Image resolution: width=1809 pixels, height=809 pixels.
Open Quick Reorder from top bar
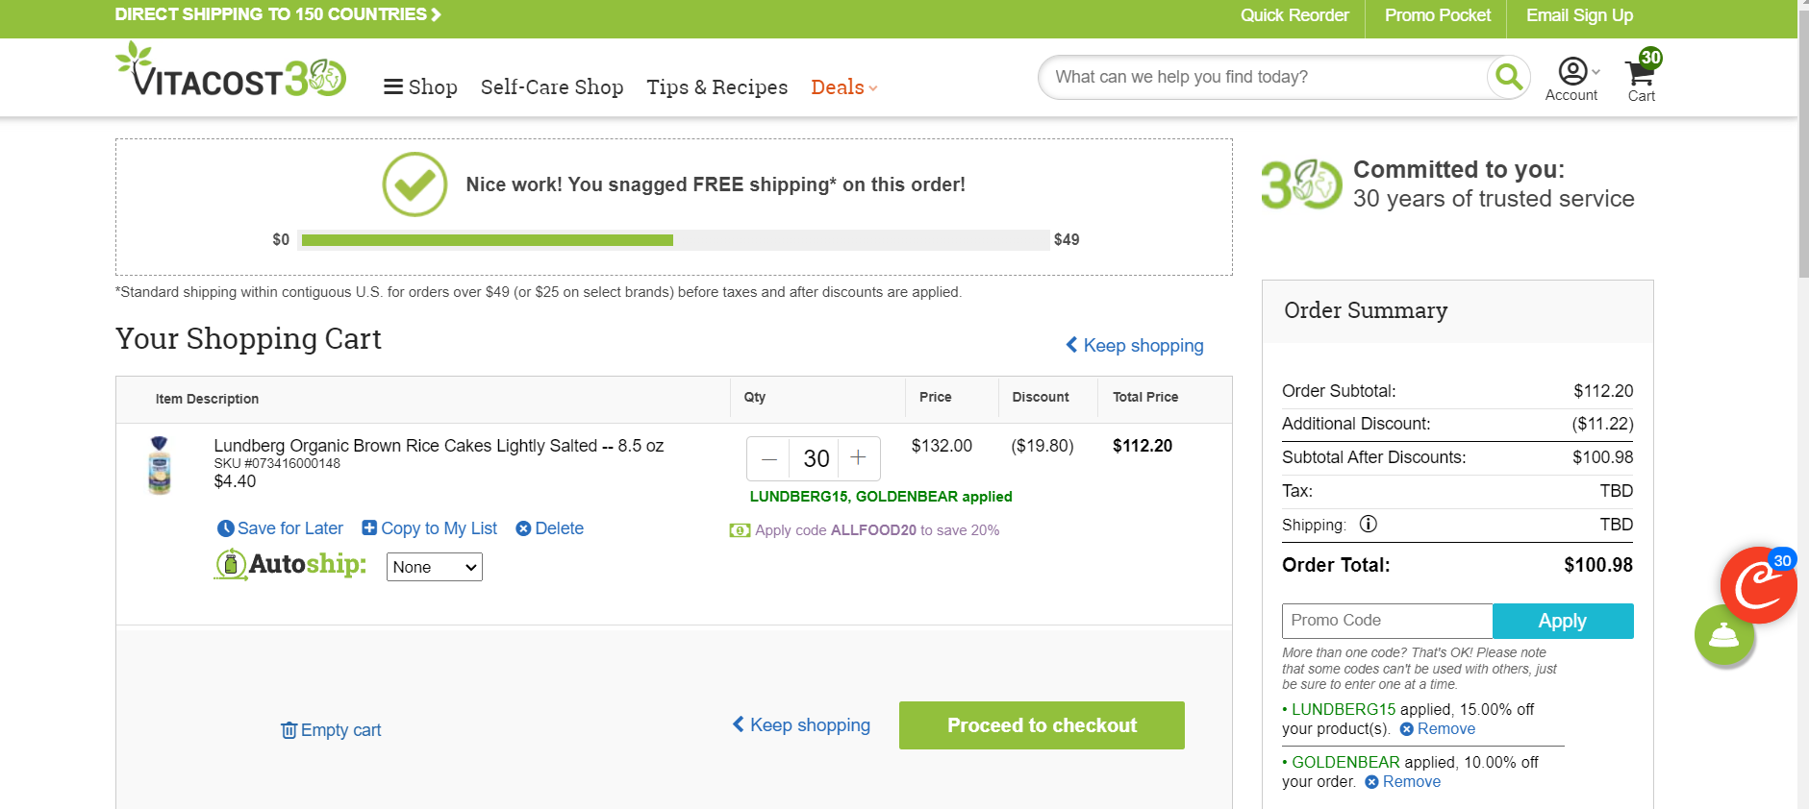click(x=1294, y=15)
